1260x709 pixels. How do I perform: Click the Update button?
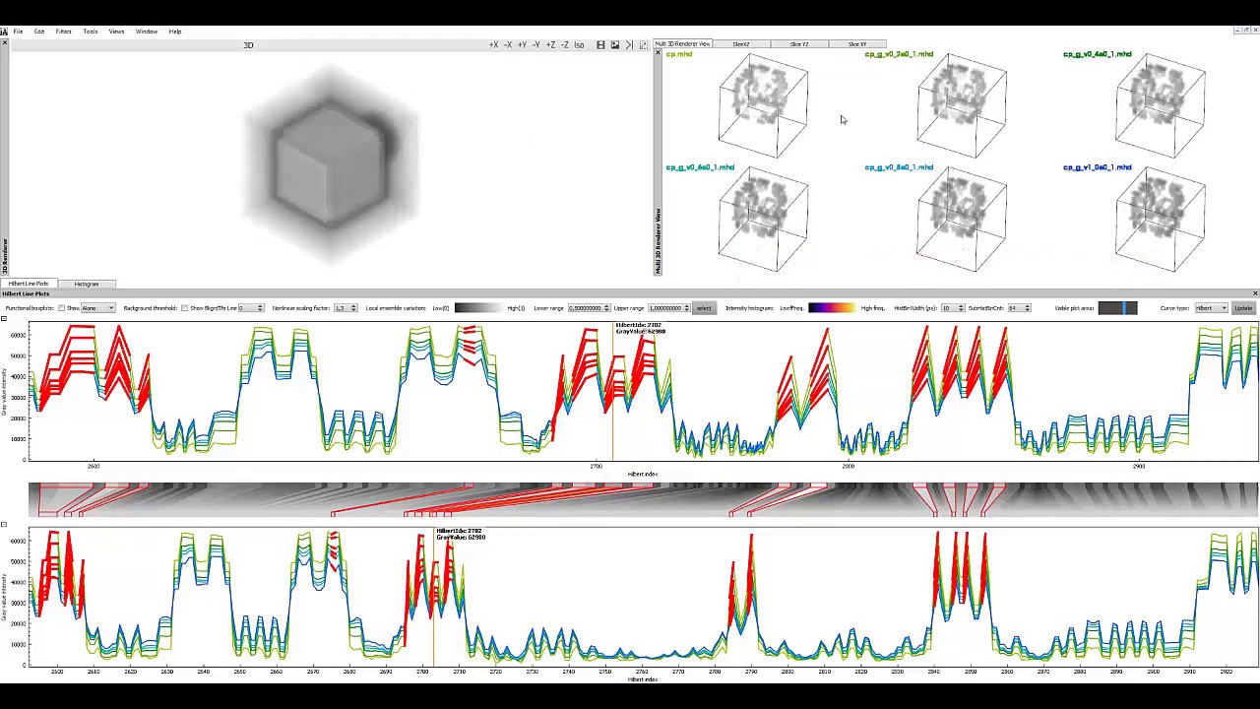pos(1244,308)
